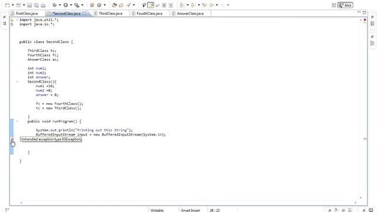Click the 'public class SecondClass' code line
The image size is (377, 212).
[46, 42]
